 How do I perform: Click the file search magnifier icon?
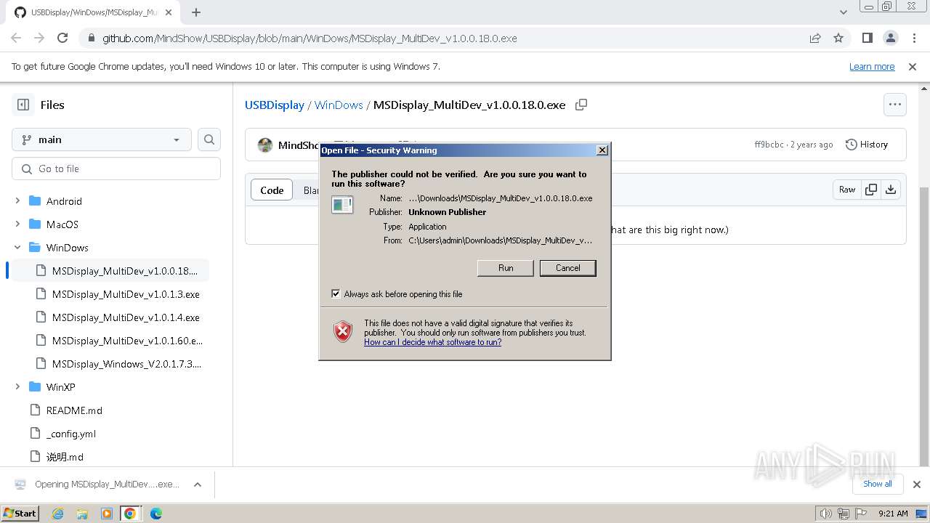coord(209,139)
